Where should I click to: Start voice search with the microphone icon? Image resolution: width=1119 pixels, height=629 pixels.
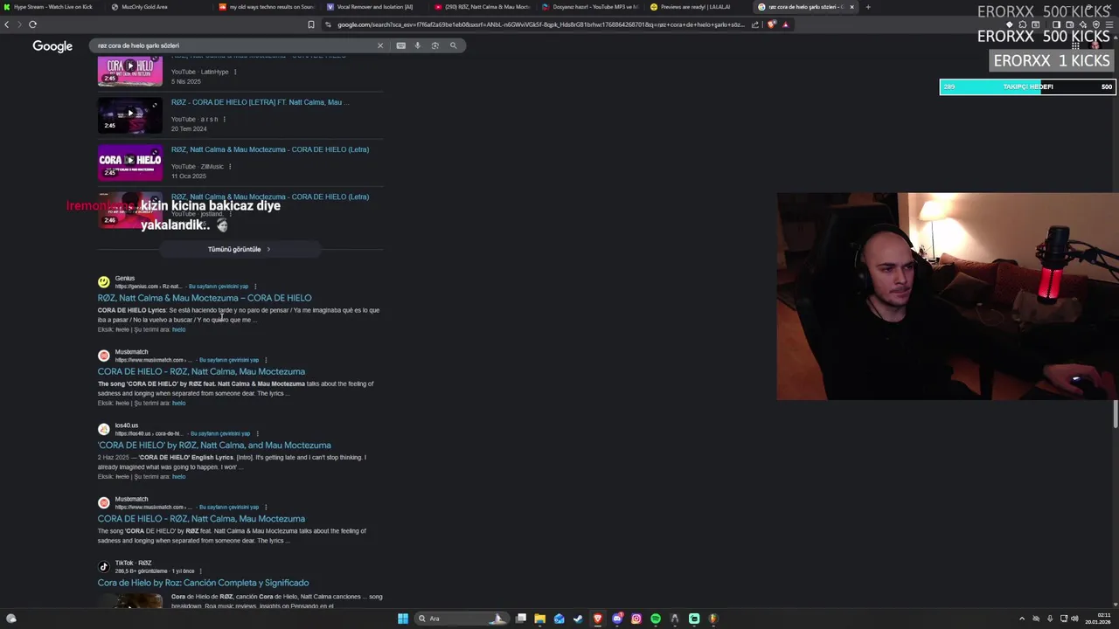point(418,45)
